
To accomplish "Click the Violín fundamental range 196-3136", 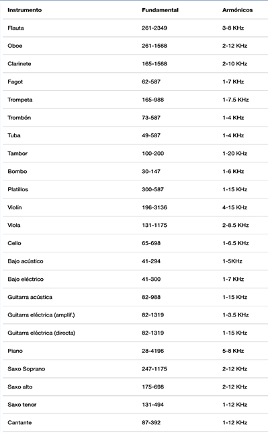I will 154,207.
